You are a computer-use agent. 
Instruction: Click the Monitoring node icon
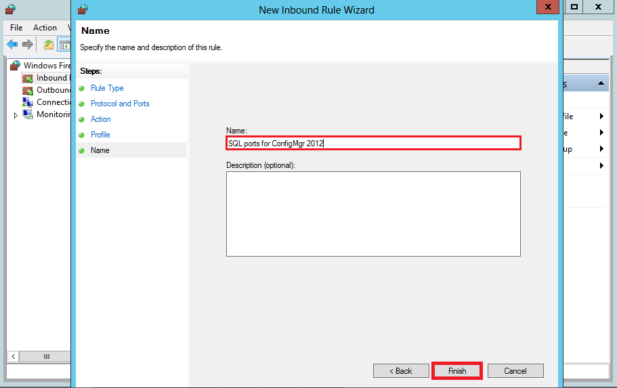point(28,114)
